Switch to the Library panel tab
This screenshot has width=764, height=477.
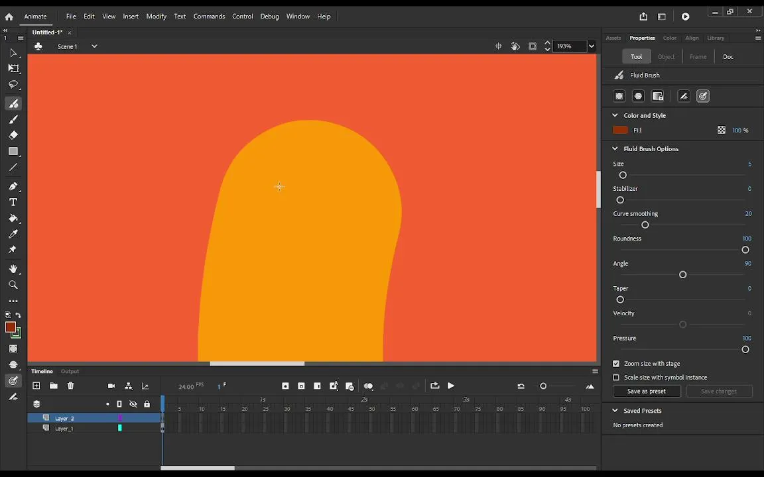[x=716, y=38]
